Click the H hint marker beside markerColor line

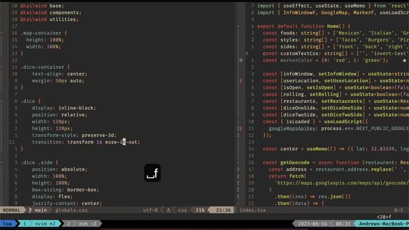(x=241, y=60)
